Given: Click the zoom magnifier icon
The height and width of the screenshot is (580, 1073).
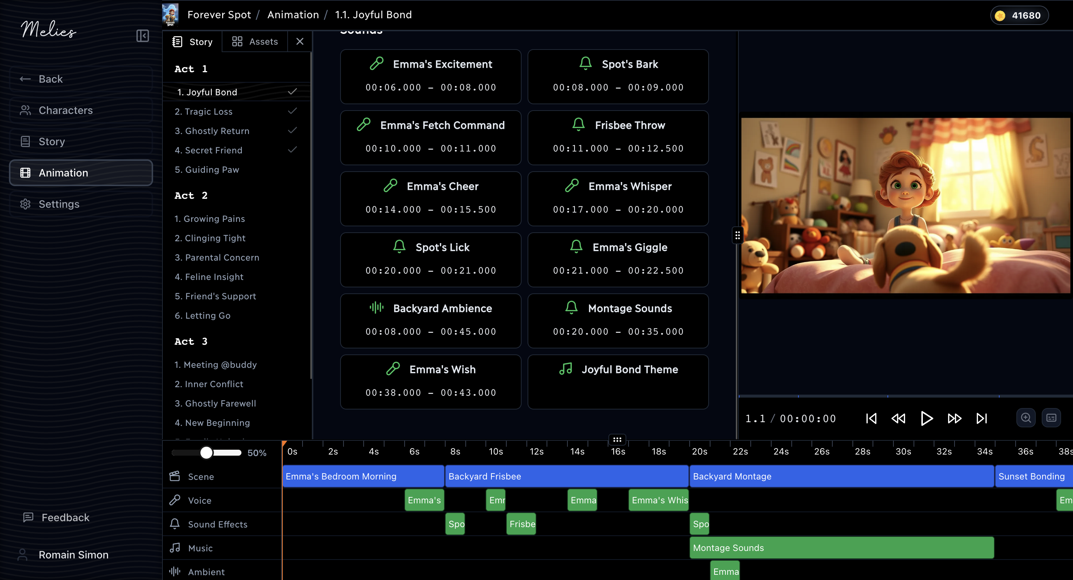Looking at the screenshot, I should tap(1026, 418).
